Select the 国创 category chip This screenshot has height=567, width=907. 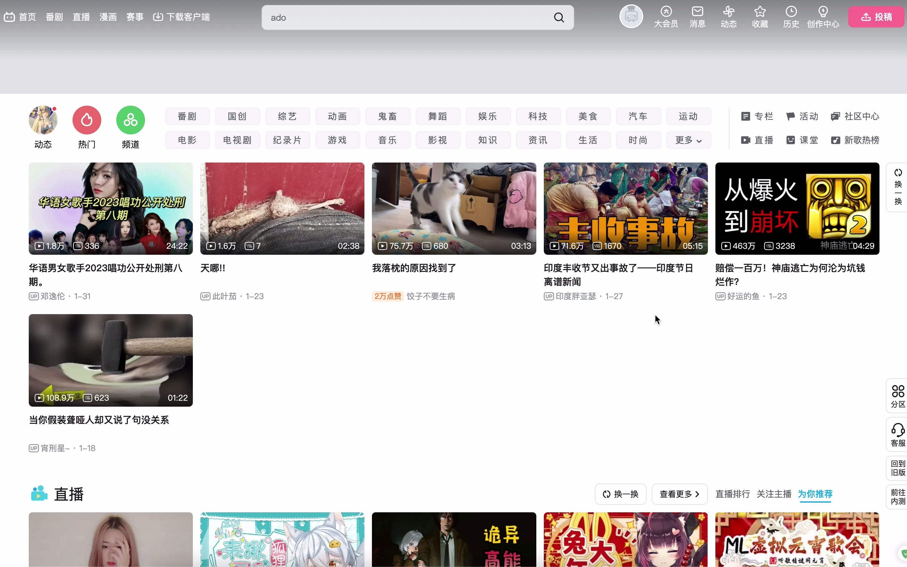[237, 116]
